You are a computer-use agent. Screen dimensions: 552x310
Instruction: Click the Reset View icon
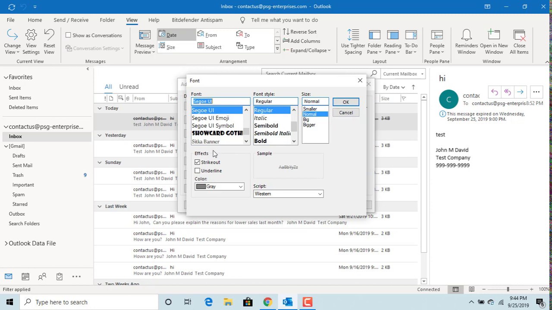click(x=49, y=42)
